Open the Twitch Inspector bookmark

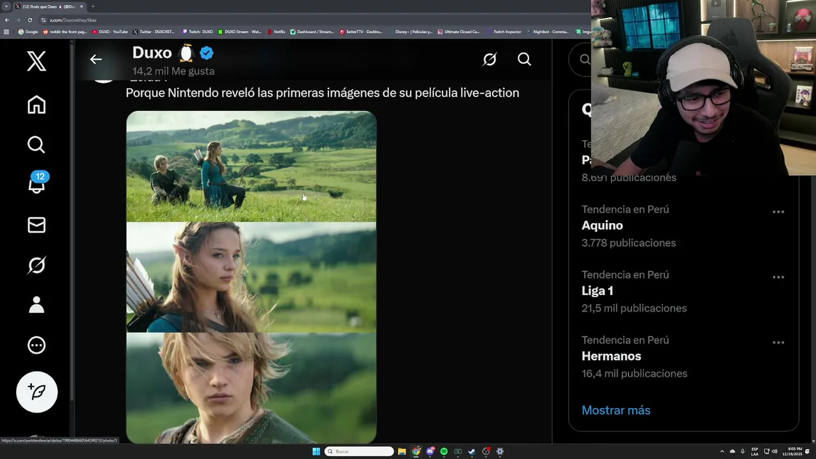(504, 31)
